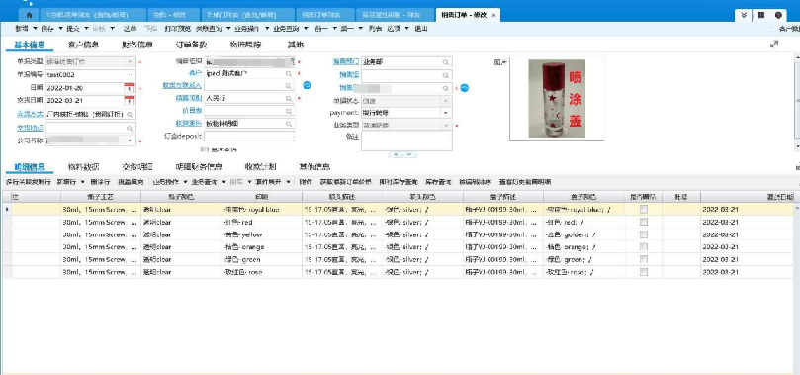
Task: Click the search magnifier in the 业务部 field
Action: (445, 62)
